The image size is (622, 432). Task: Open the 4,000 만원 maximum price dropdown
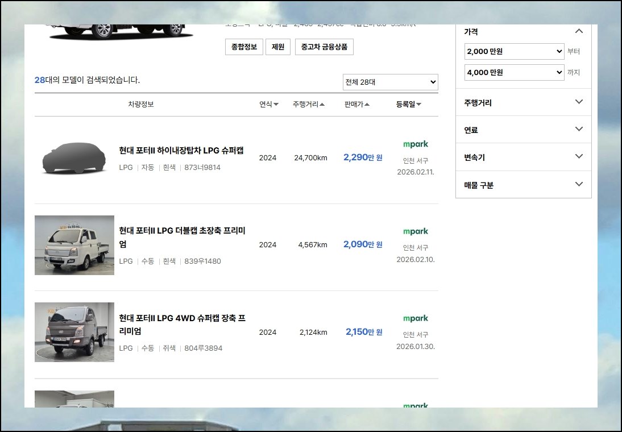pos(514,73)
